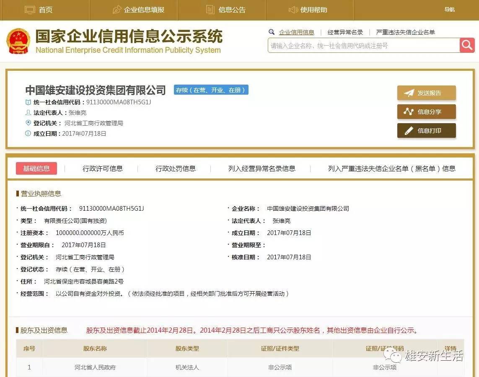Click the type value 有限责任公司(国有独资)
Image resolution: width=479 pixels, height=377 pixels.
(75, 221)
